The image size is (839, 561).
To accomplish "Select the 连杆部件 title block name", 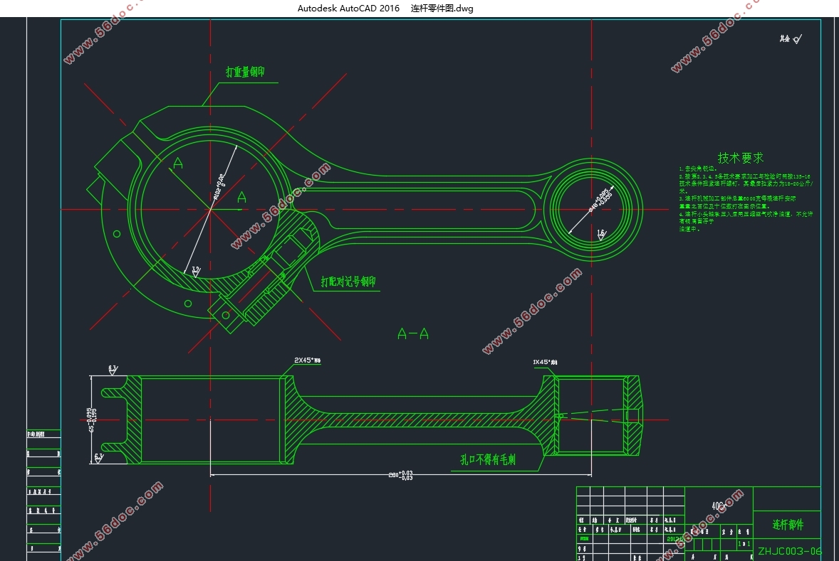I will pos(788,525).
